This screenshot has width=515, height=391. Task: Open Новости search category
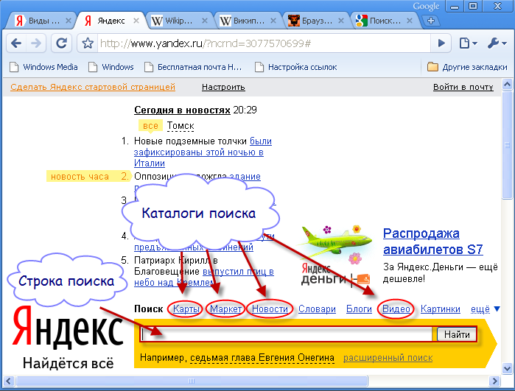270,309
